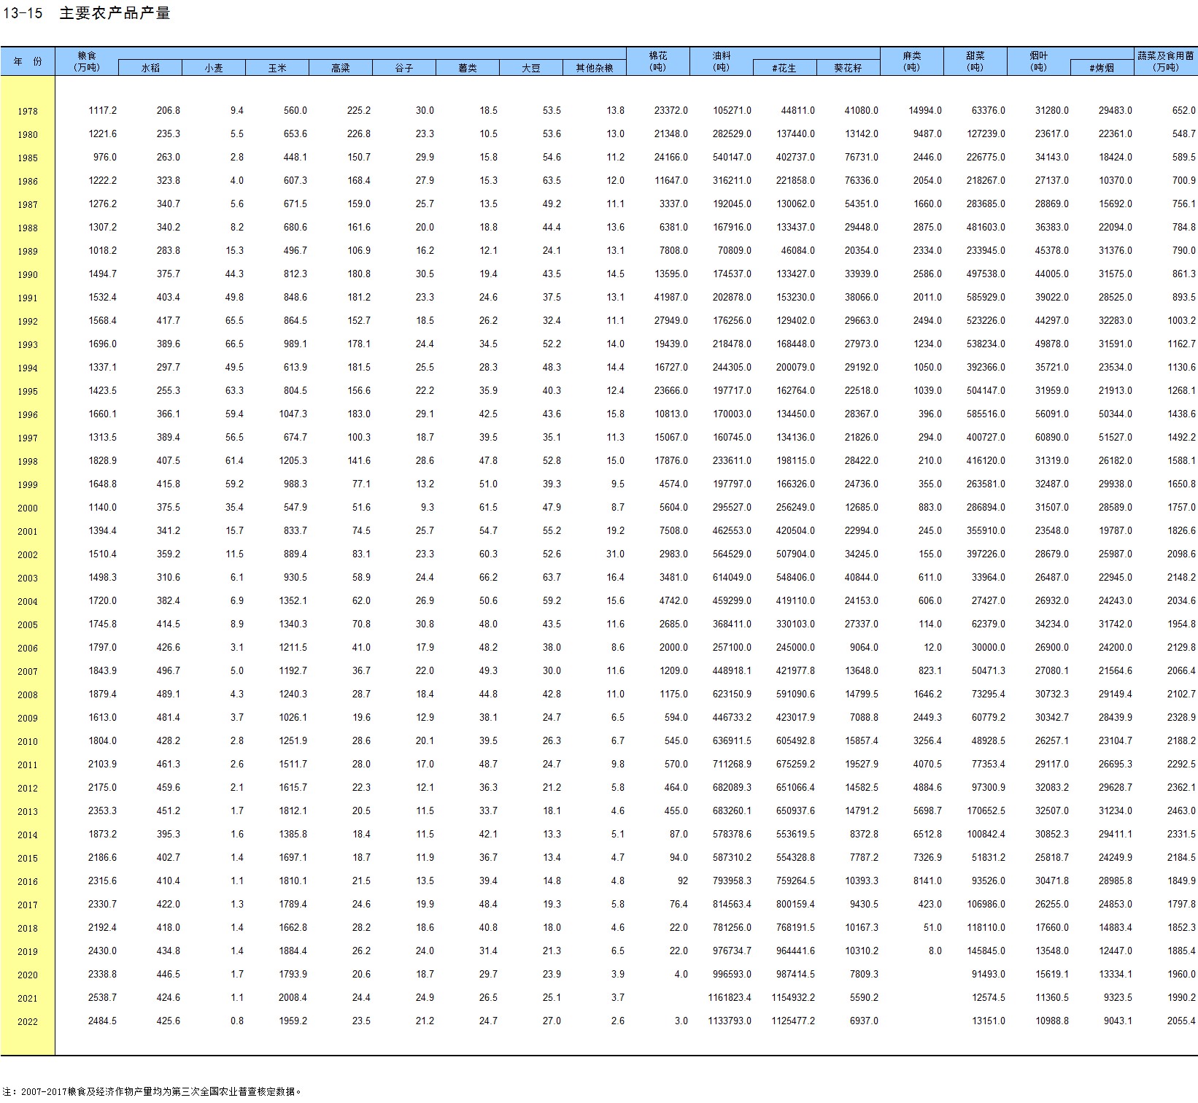Viewport: 1198px width, 1103px height.
Task: Select the year 2006 row label
Action: pos(28,649)
